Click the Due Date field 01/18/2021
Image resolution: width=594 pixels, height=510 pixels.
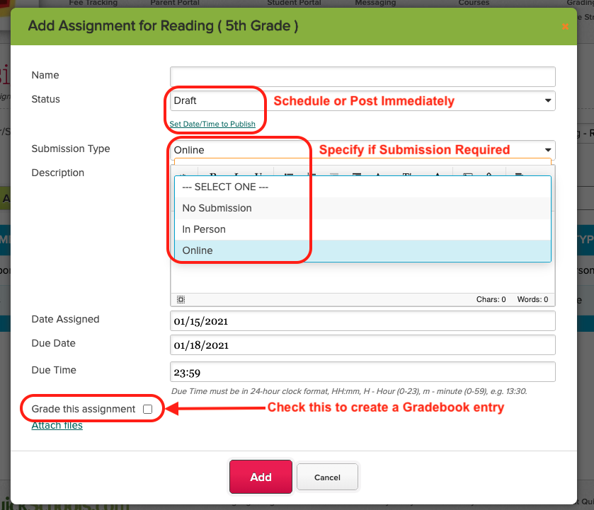point(362,345)
